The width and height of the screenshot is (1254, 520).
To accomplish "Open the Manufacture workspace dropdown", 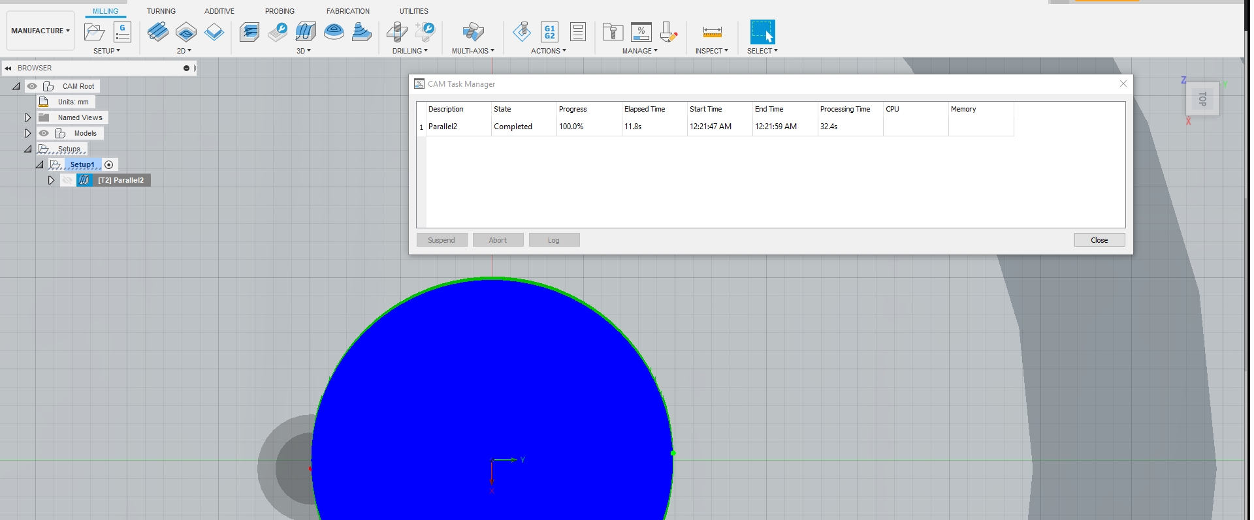I will tap(40, 31).
